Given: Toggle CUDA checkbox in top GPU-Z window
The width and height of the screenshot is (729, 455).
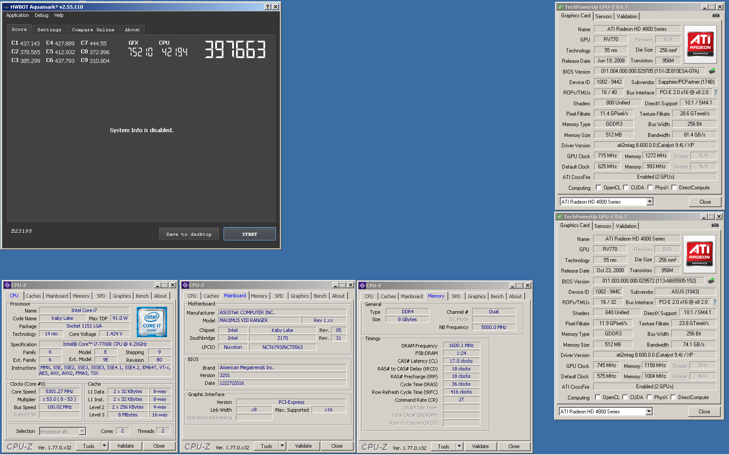Looking at the screenshot, I should point(626,188).
